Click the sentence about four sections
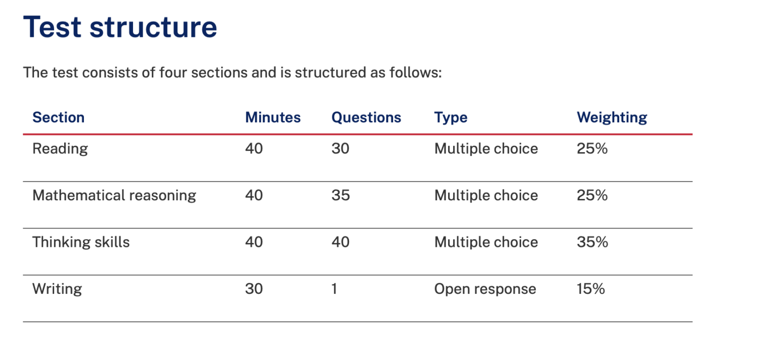Image resolution: width=777 pixels, height=342 pixels. click(x=233, y=73)
